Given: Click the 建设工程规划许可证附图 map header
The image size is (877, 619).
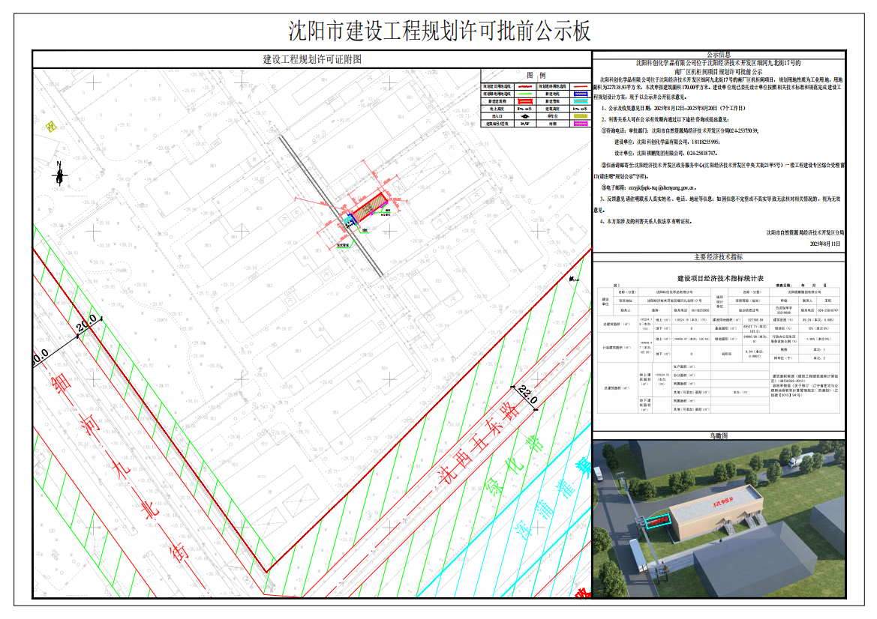Looking at the screenshot, I should pyautogui.click(x=311, y=59).
